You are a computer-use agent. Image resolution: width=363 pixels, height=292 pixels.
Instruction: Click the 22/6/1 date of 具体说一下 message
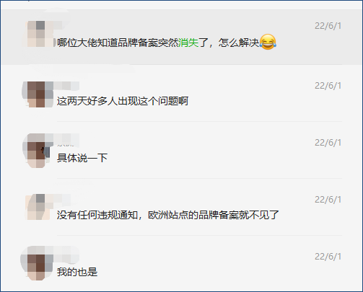[328, 143]
